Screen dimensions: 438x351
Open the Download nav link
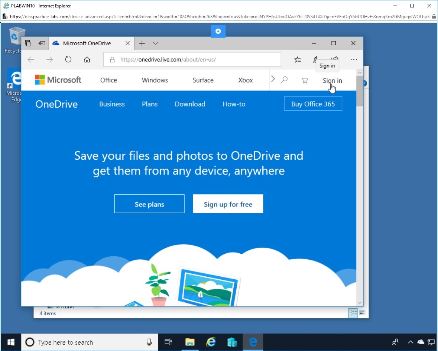(x=190, y=104)
